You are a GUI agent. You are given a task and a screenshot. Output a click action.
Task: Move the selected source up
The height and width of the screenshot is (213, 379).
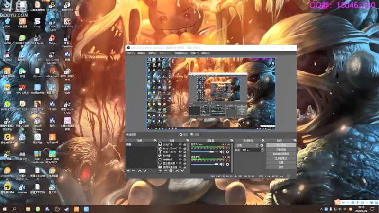click(x=177, y=171)
